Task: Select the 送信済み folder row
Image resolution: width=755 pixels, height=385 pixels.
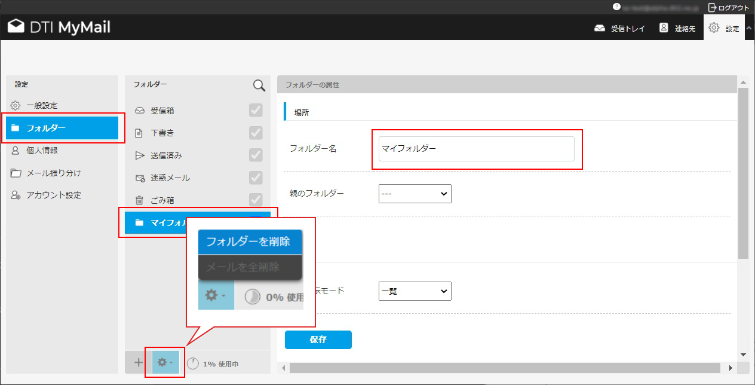Action: coord(197,155)
